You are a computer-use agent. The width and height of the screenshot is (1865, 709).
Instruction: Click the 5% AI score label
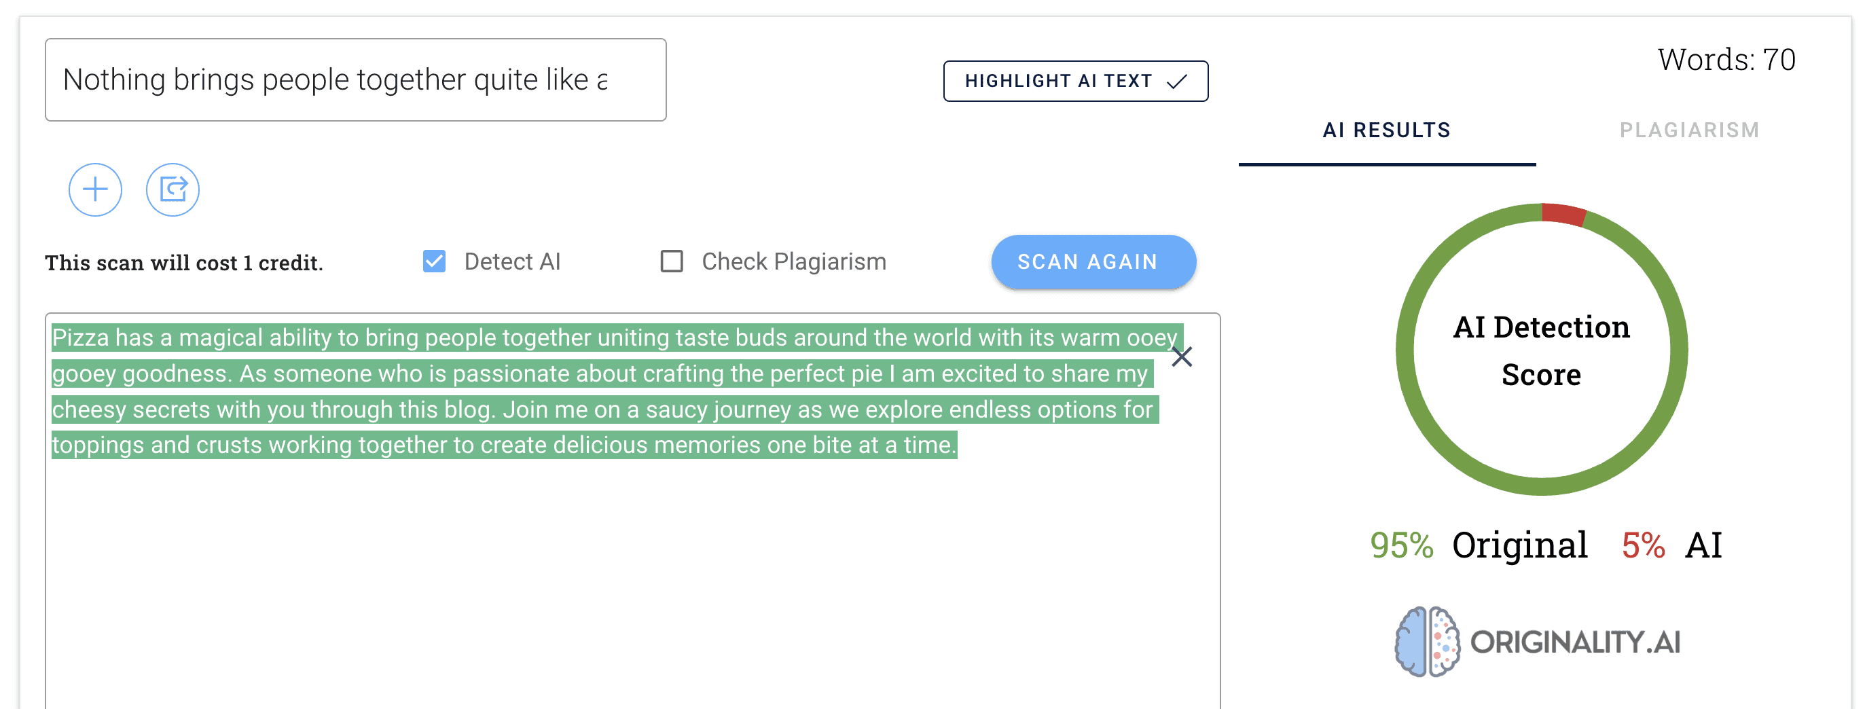1671,545
